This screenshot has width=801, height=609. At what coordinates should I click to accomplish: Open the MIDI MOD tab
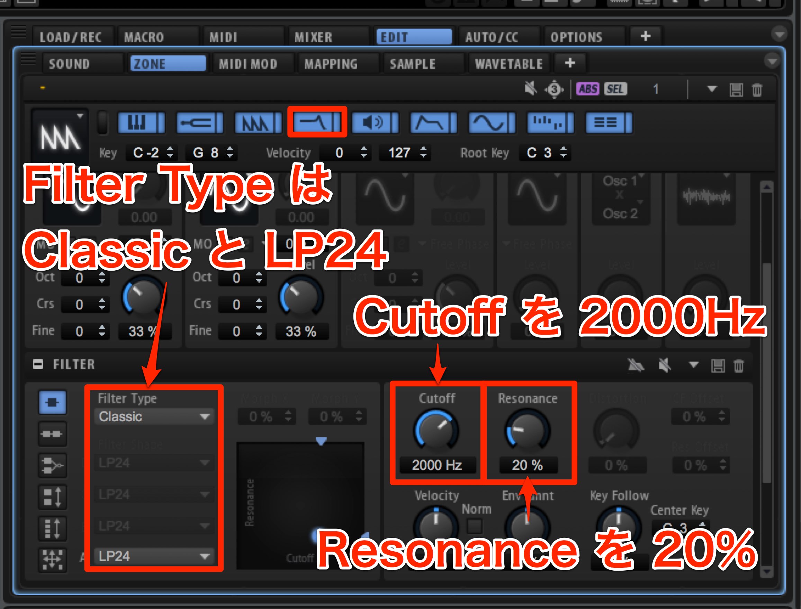click(x=253, y=64)
